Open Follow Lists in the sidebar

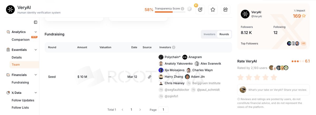click(20, 107)
